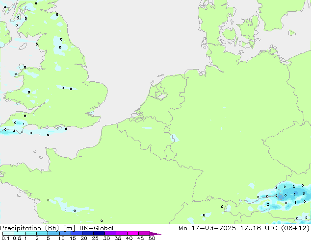Click the '(06+12)' forecast offset text

point(295,228)
